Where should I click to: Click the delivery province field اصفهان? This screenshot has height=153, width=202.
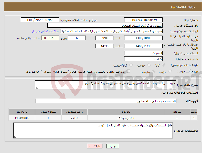tap(143, 53)
